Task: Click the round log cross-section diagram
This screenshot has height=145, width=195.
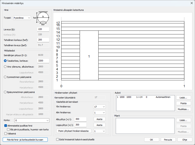Action: 42,18
